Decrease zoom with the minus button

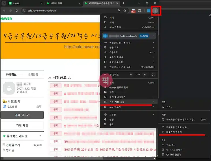(131, 75)
